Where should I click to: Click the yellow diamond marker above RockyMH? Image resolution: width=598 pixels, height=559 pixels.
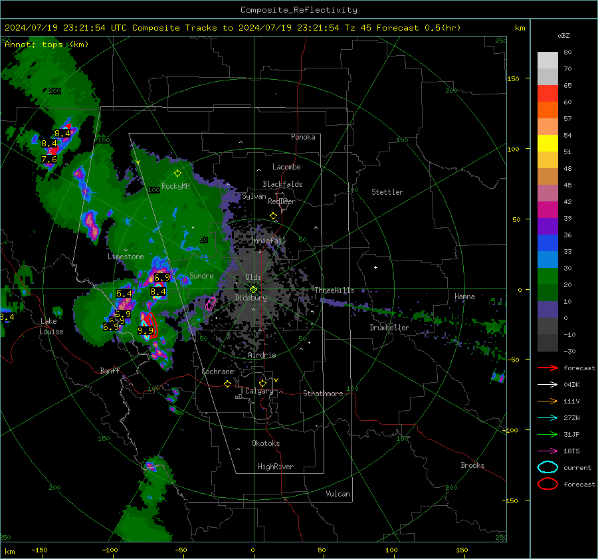177,173
